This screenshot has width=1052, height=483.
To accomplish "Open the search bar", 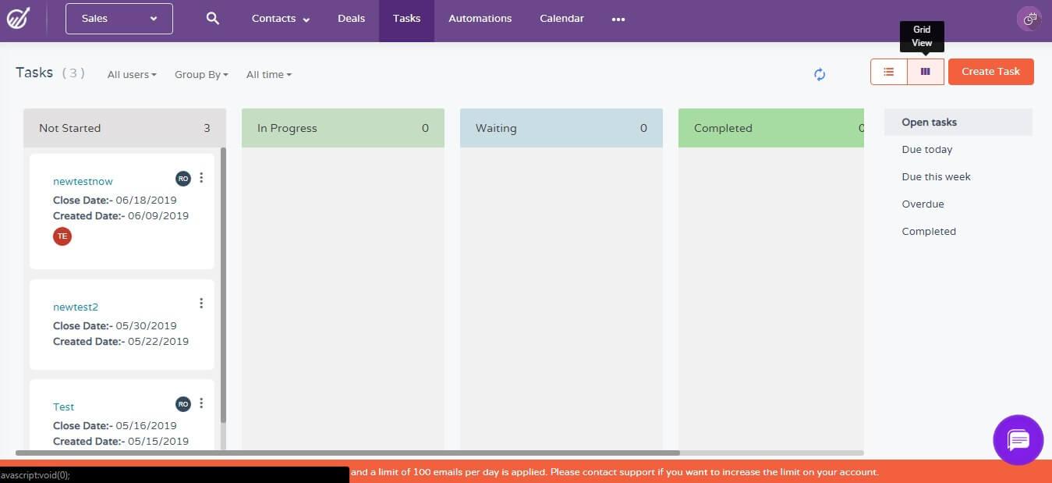I will pos(212,18).
